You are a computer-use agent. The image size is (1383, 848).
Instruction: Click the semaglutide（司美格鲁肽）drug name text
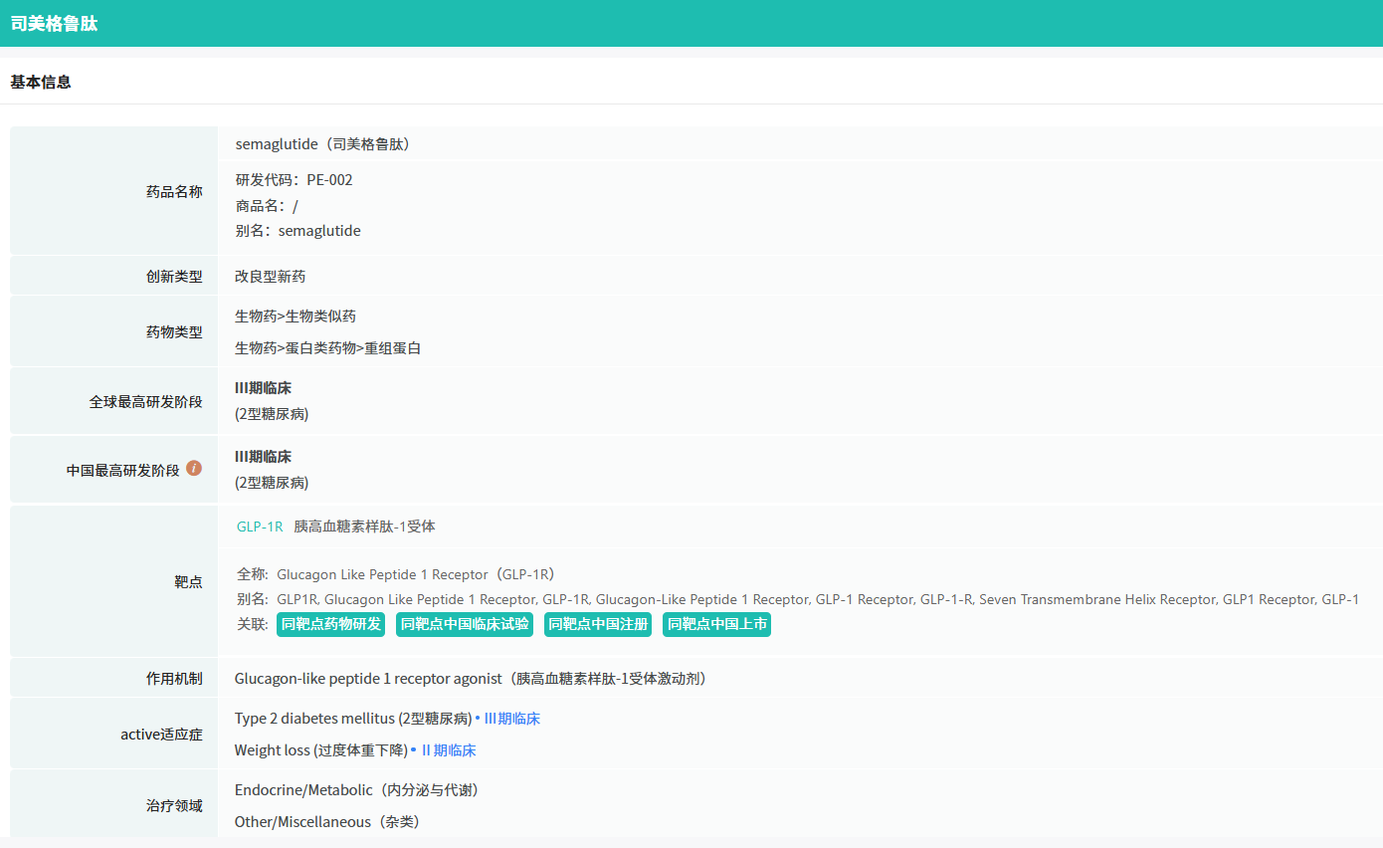coord(323,144)
